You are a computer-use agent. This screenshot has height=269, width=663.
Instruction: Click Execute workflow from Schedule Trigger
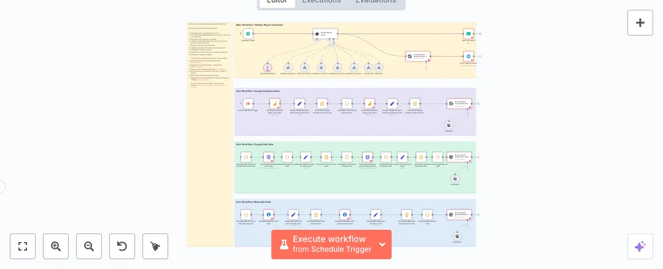click(x=324, y=244)
